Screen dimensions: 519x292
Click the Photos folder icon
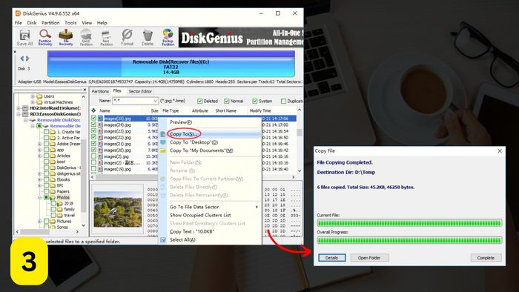point(53,197)
